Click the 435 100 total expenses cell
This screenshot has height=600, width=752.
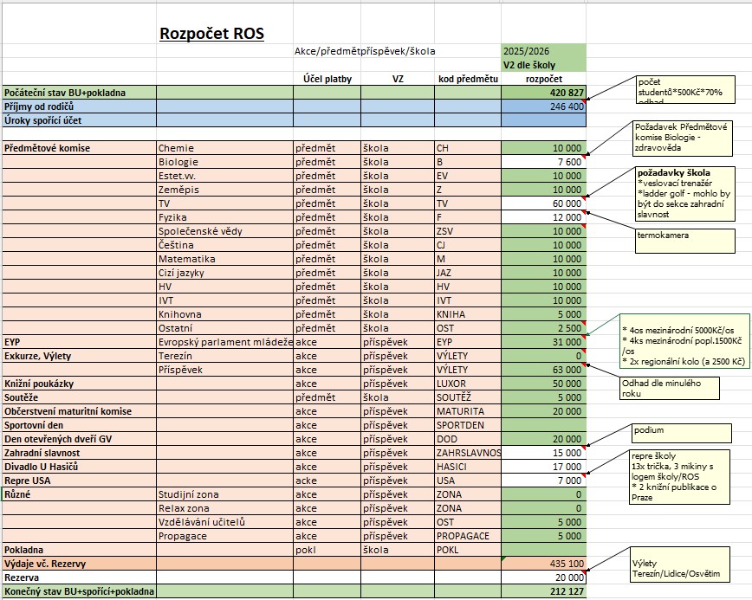click(x=543, y=564)
